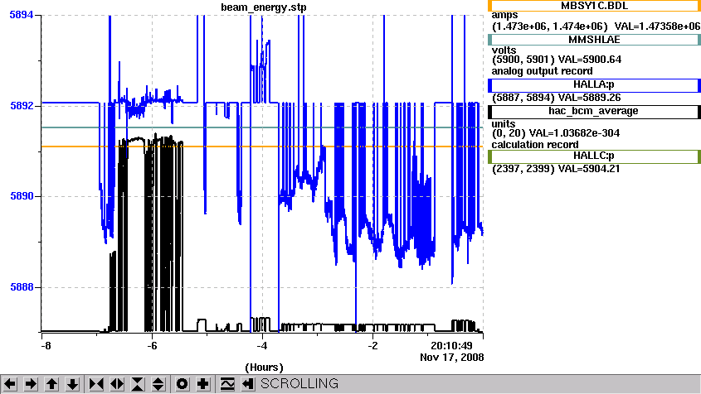This screenshot has width=701, height=394.
Task: Zoom out vertically with up-down triangles icon
Action: click(158, 384)
